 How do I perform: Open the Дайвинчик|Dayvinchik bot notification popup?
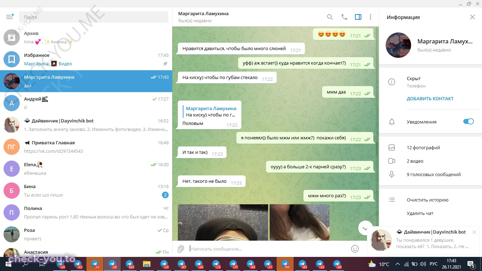423,240
